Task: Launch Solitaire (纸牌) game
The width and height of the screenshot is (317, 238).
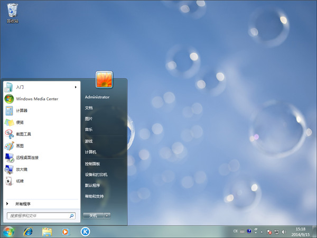Action: coord(20,181)
